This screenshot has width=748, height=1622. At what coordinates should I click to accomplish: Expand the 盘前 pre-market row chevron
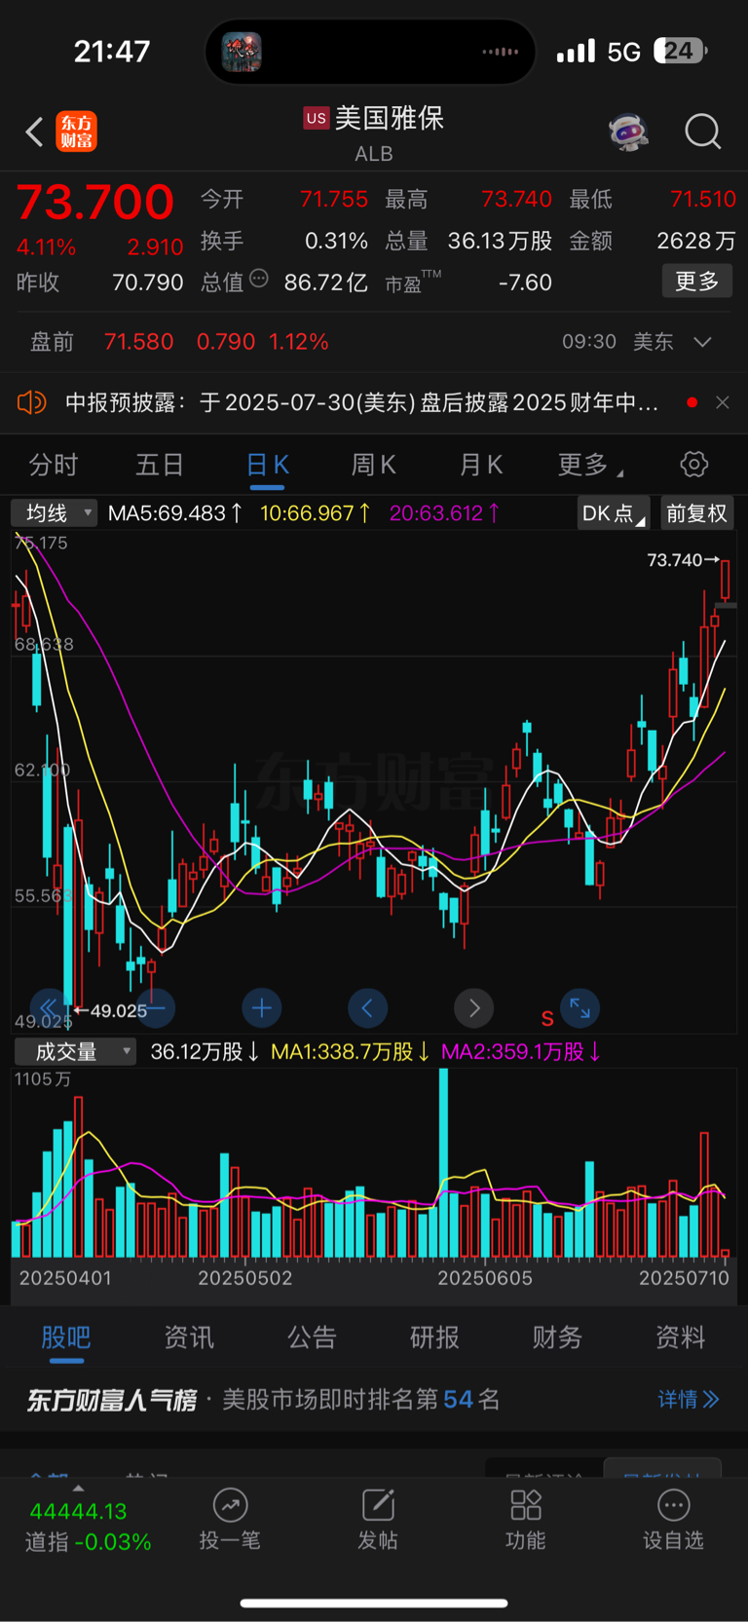coord(702,342)
